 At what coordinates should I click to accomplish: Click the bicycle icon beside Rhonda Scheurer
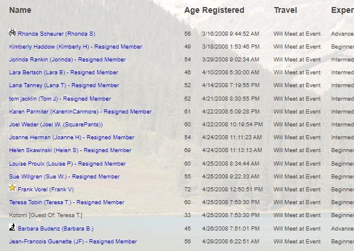tap(12, 33)
